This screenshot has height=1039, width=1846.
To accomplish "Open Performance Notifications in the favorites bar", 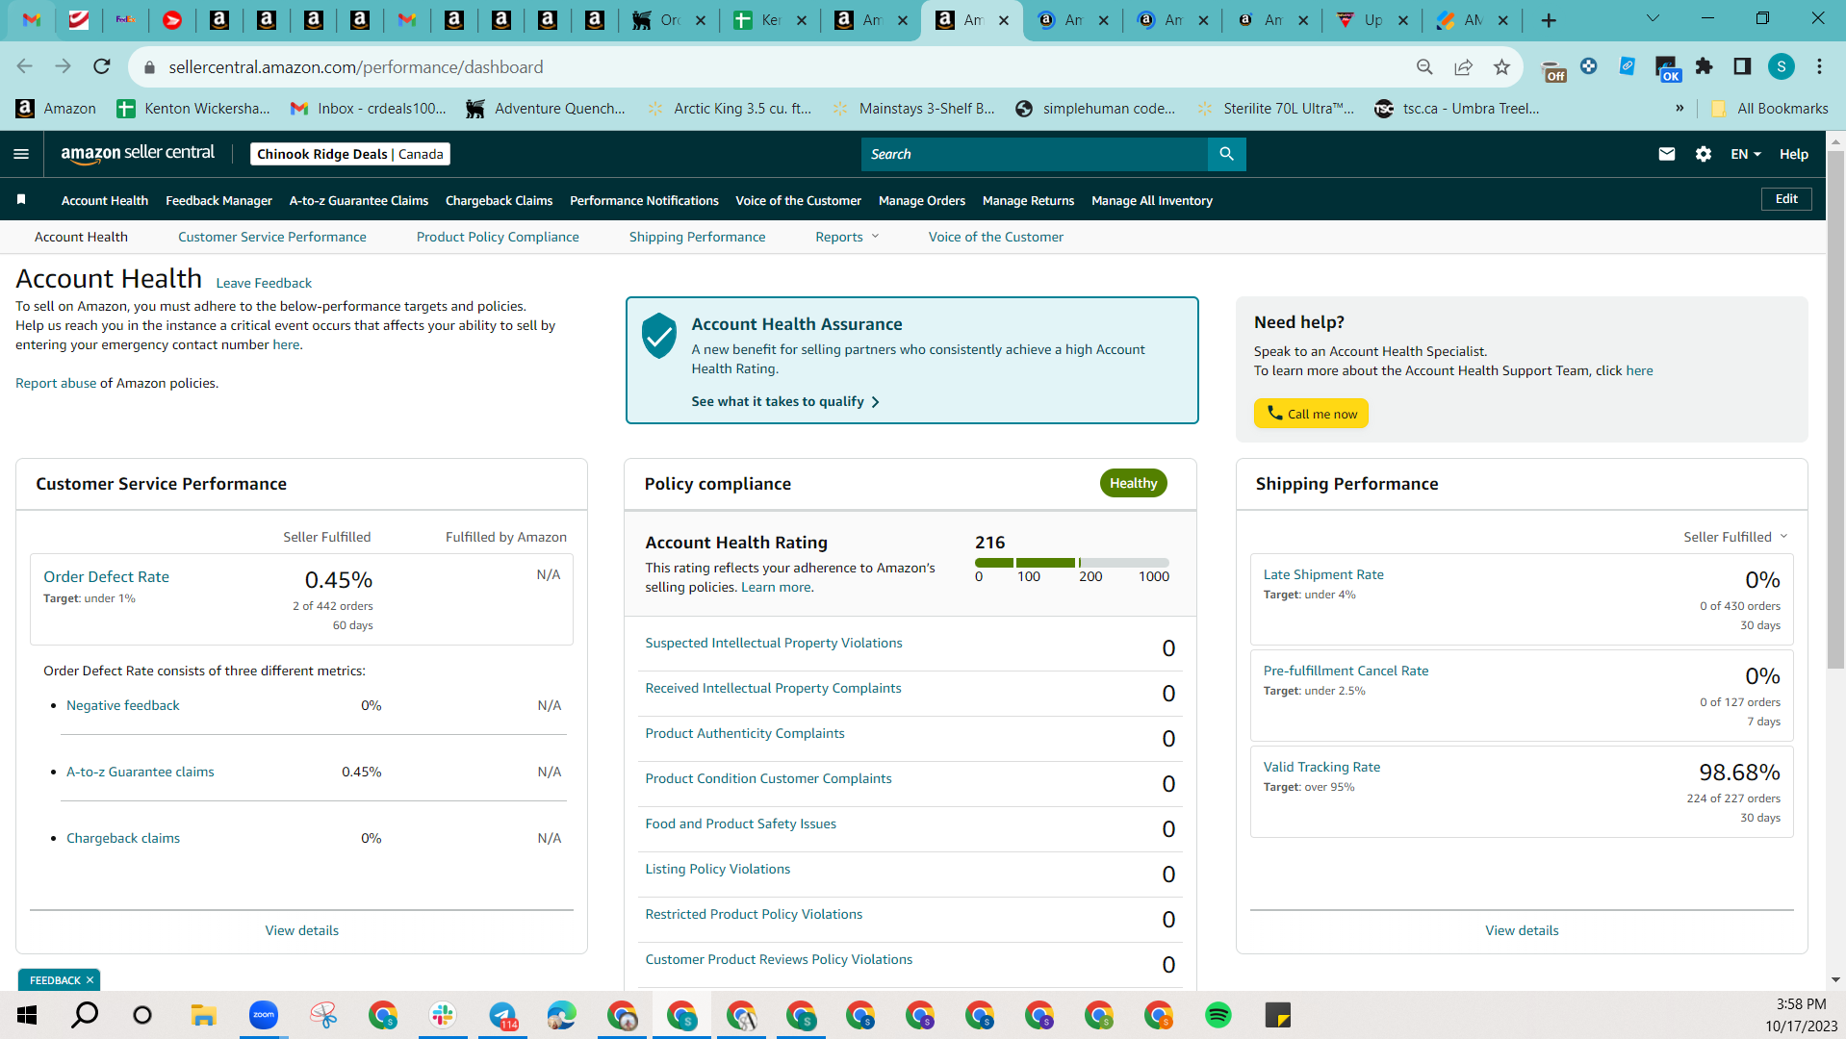I will coord(644,200).
